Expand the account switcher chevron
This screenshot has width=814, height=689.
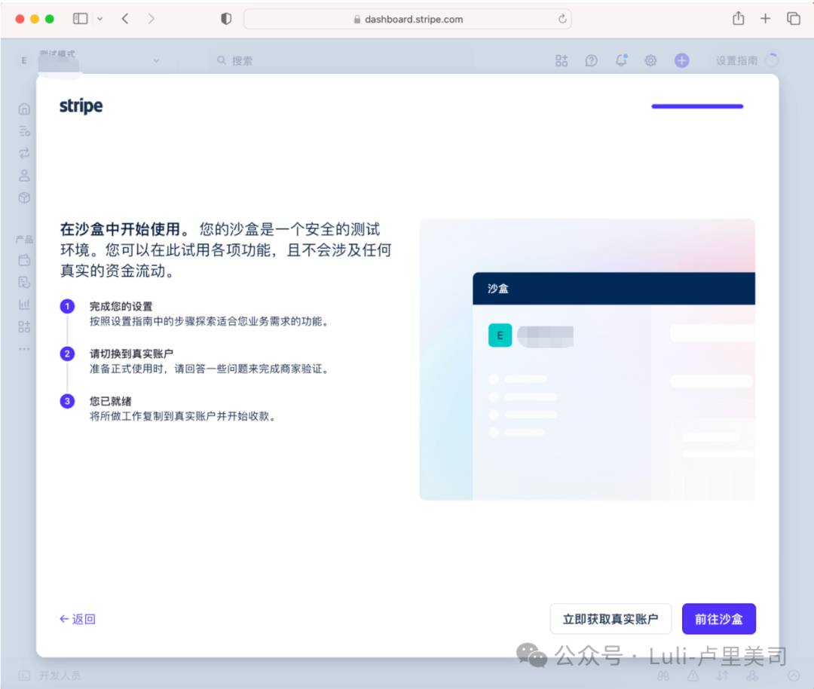point(156,61)
